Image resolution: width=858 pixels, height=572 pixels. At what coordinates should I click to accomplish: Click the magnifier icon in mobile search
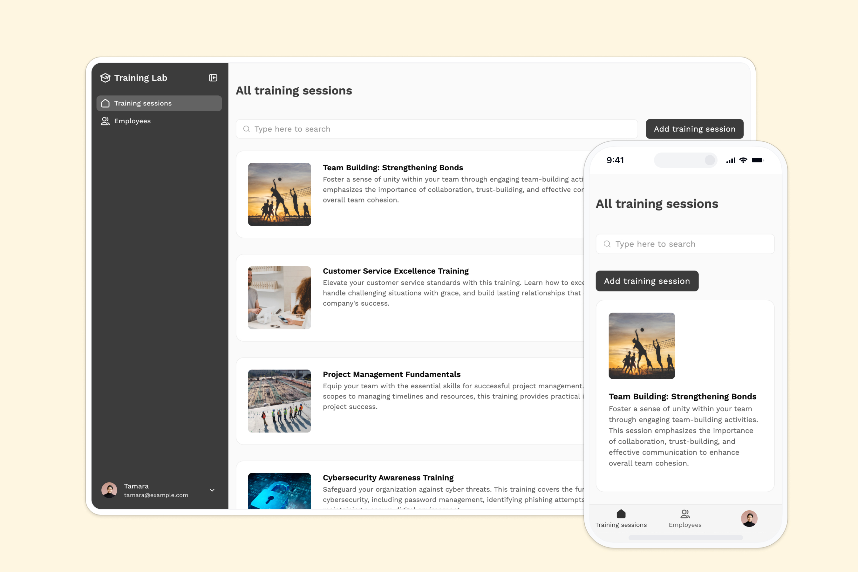[607, 244]
